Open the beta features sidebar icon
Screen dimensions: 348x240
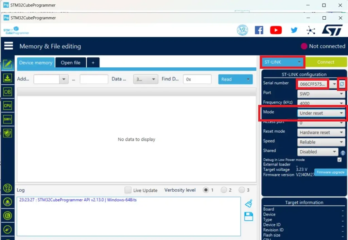7,202
